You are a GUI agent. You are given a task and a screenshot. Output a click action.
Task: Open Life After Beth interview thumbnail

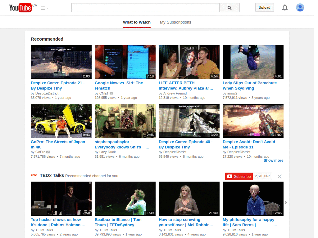(189, 62)
